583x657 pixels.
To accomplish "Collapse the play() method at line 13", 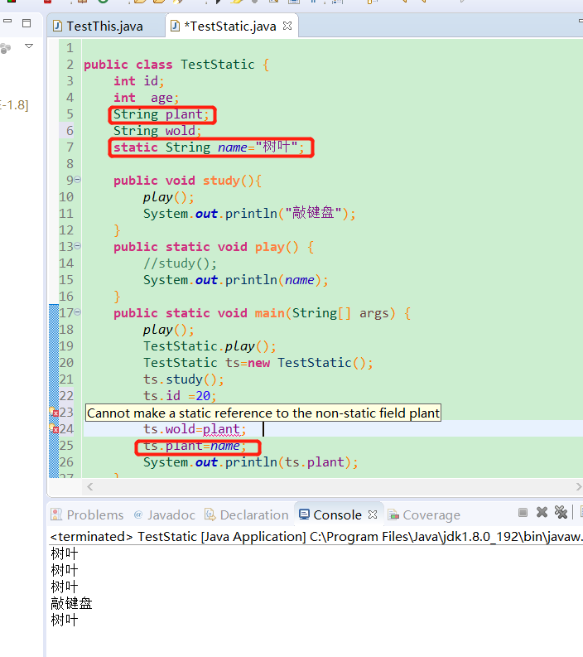I will (78, 246).
